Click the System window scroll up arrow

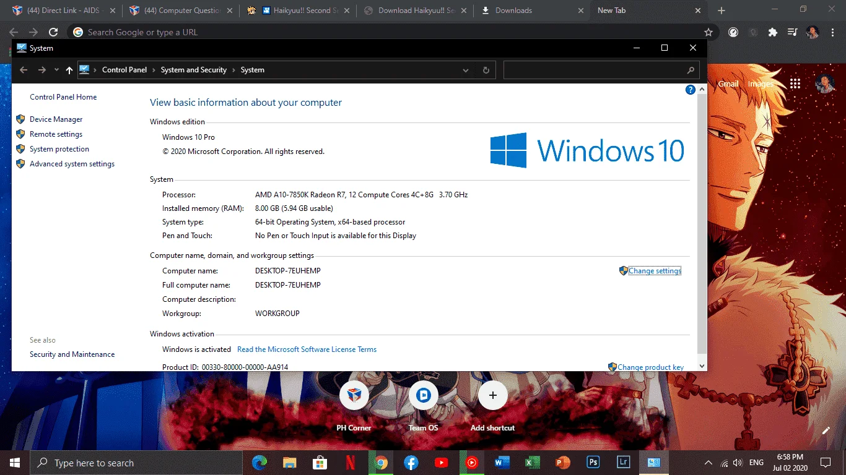click(x=702, y=89)
